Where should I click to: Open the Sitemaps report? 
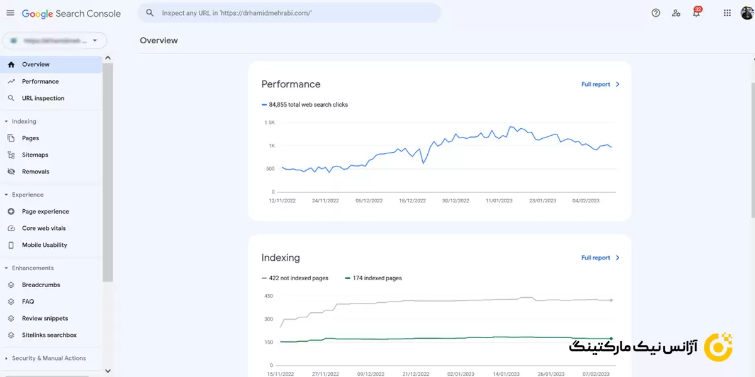pos(35,155)
